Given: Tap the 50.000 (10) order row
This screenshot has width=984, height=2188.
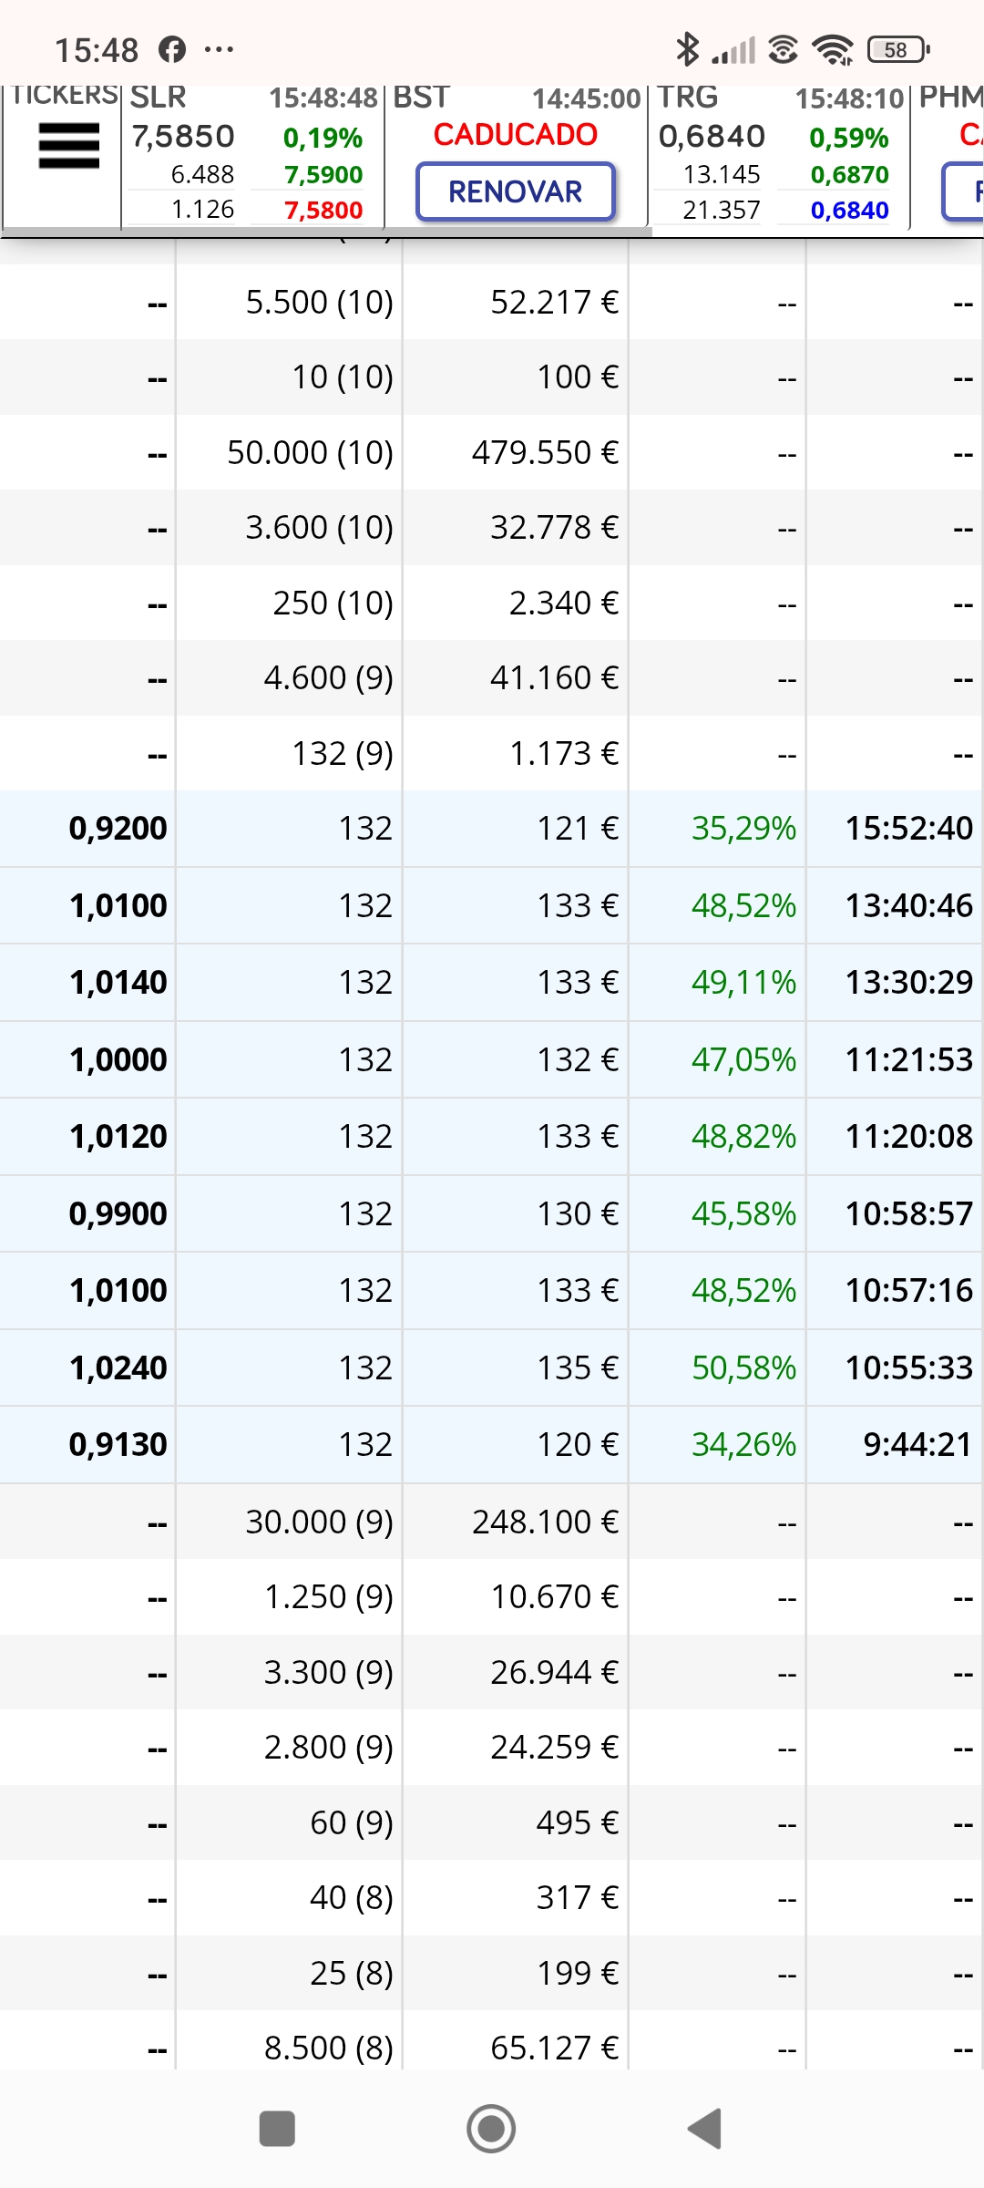Looking at the screenshot, I should click(x=492, y=452).
